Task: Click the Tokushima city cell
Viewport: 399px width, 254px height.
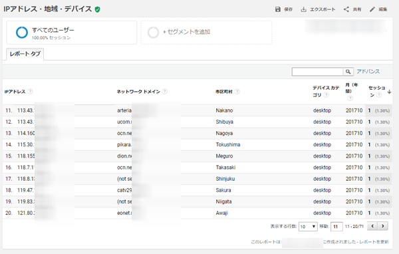Action: point(228,144)
